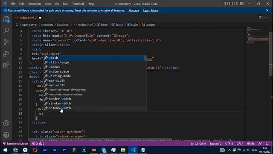Image resolution: width=273 pixels, height=154 pixels.
Task: Click the Manage link in banner
Action: [x=134, y=10]
